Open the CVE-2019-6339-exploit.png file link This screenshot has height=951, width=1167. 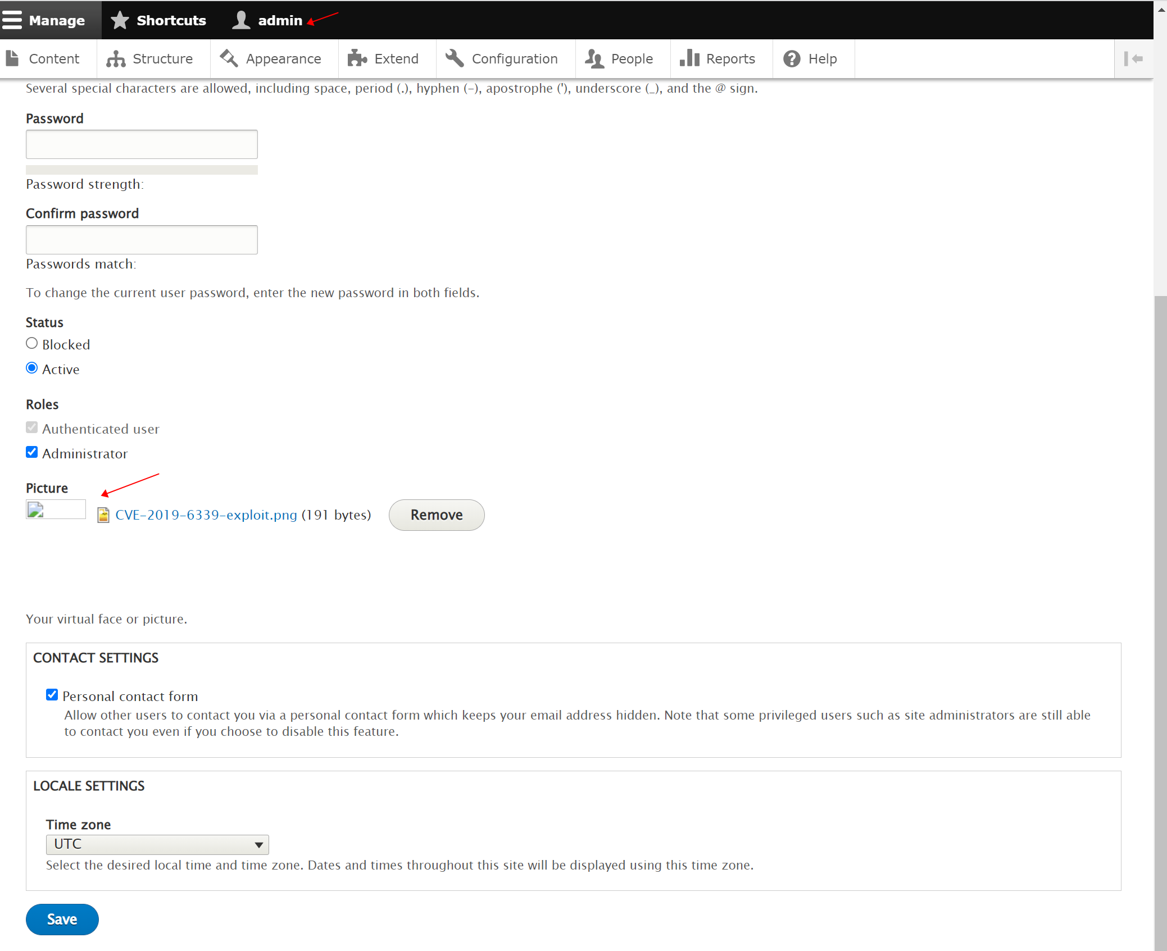pyautogui.click(x=206, y=515)
